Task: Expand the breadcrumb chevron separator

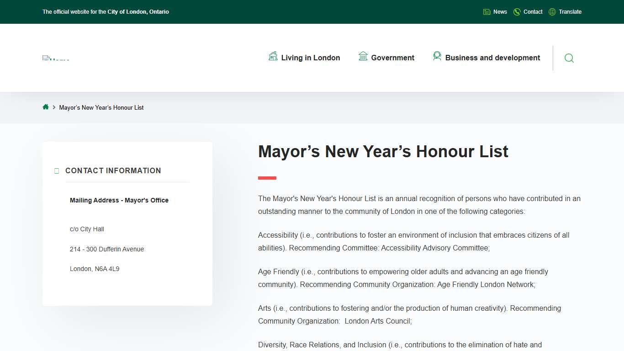Action: tap(53, 107)
